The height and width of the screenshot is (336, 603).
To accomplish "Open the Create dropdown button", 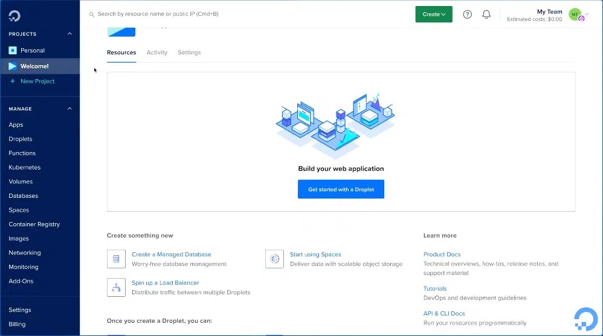I will [434, 14].
